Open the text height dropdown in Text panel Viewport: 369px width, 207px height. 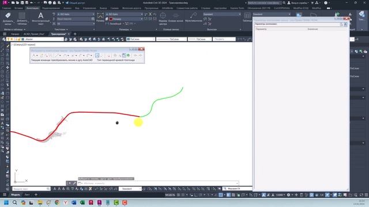coord(76,24)
